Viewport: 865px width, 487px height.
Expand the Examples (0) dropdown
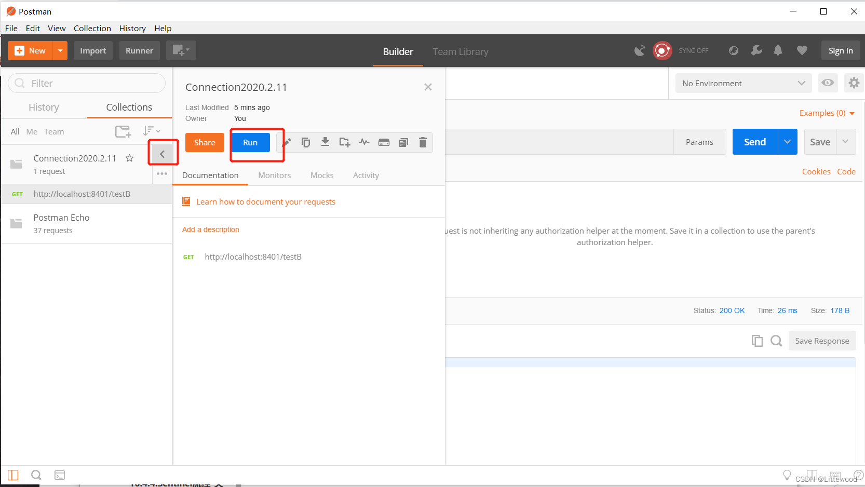(827, 113)
